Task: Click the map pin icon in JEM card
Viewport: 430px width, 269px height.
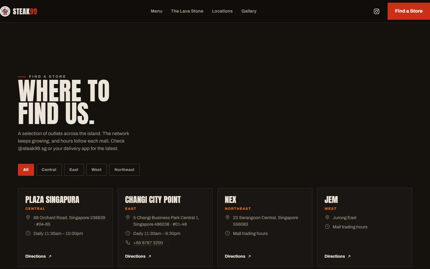Action: coord(327,218)
